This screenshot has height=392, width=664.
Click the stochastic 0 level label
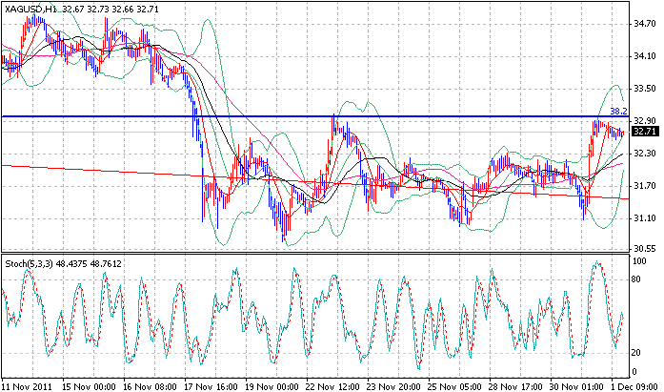click(x=634, y=372)
